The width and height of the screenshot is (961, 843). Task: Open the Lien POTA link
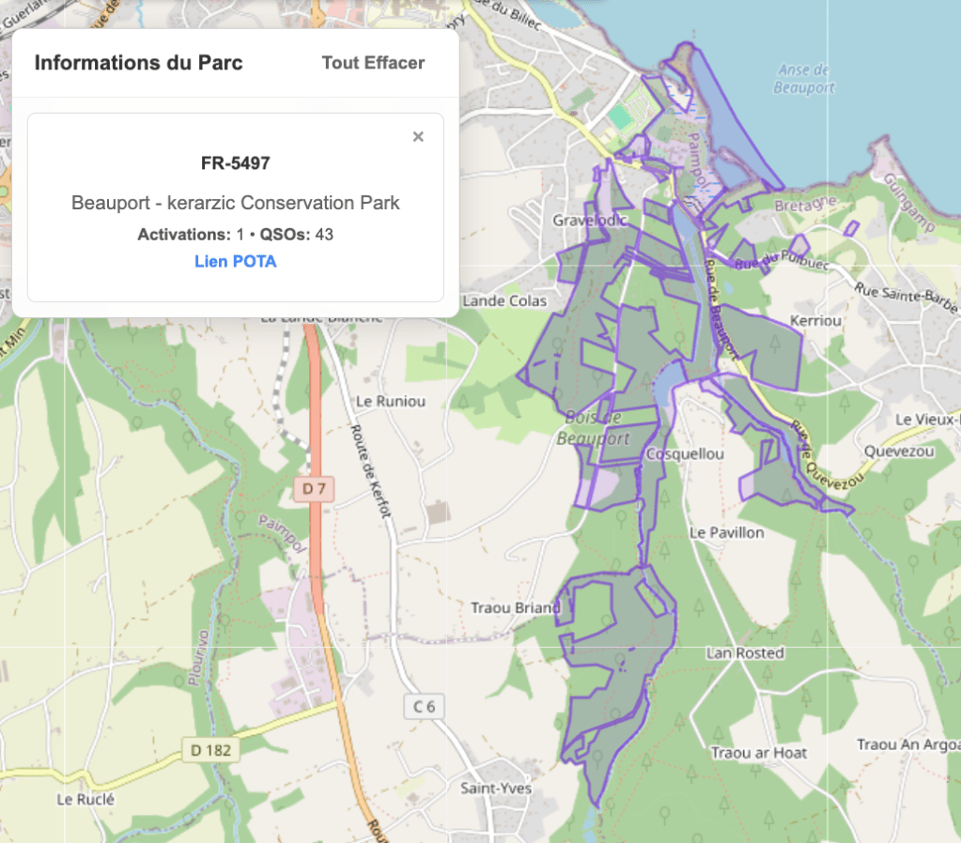click(235, 261)
